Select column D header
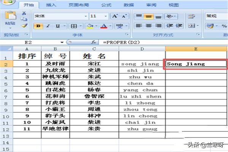 (x=142, y=49)
